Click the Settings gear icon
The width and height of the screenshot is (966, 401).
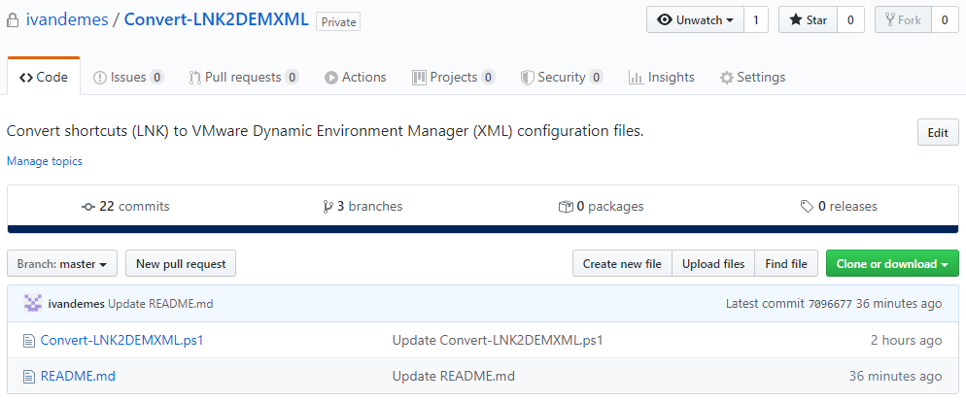pyautogui.click(x=727, y=78)
